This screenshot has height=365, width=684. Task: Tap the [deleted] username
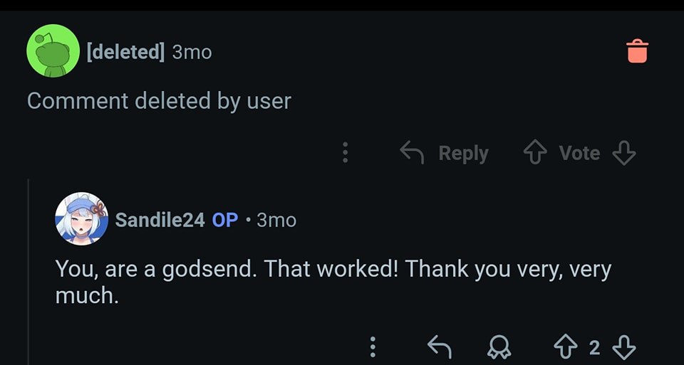(x=125, y=52)
